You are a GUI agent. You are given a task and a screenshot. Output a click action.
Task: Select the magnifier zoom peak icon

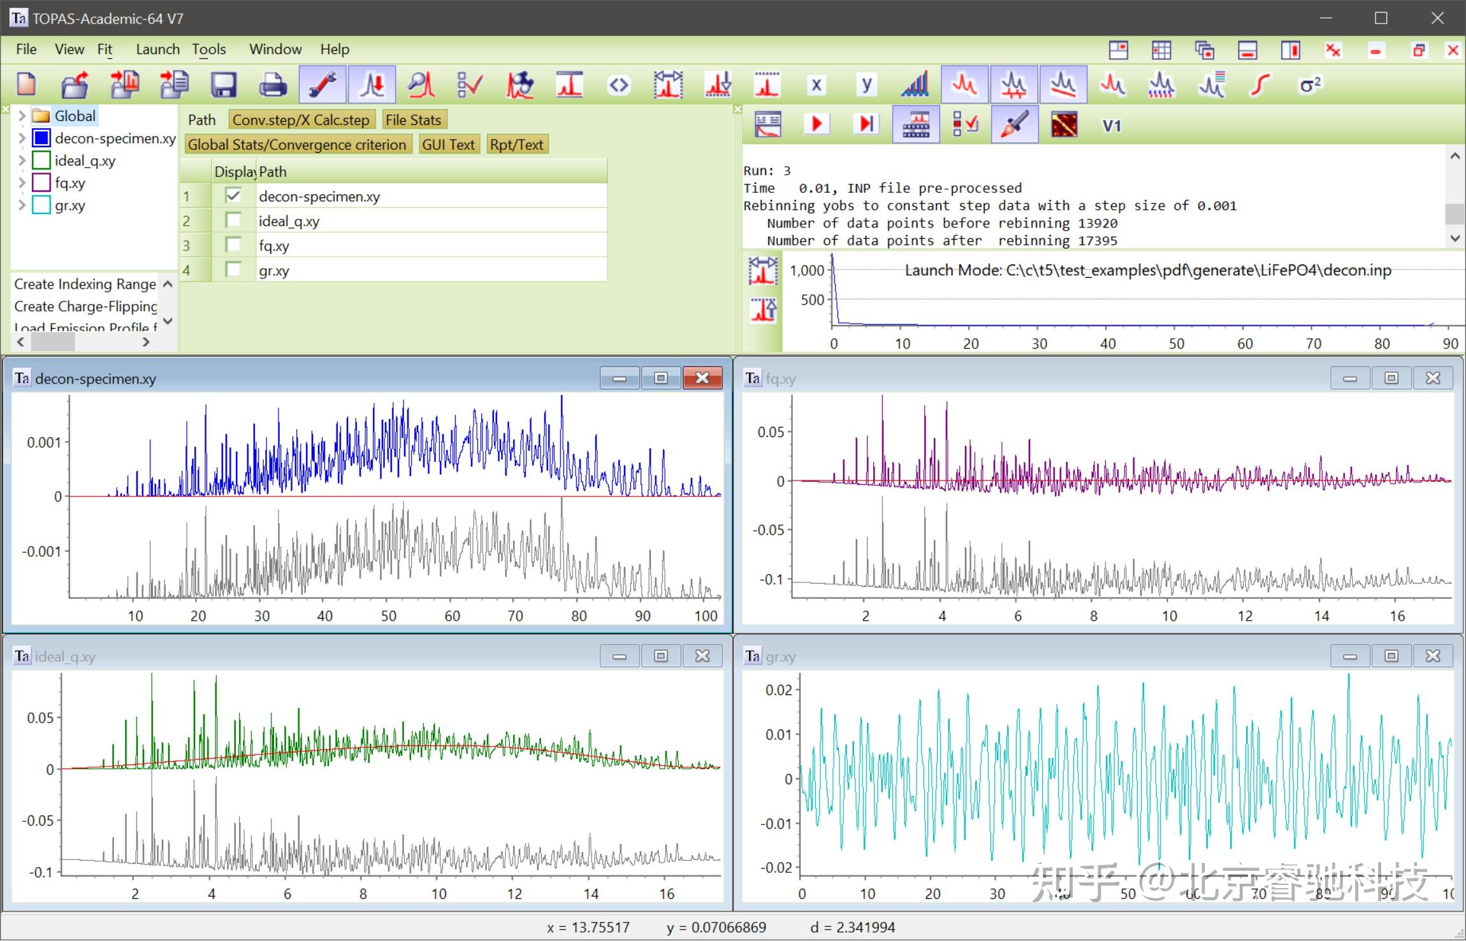pos(421,85)
